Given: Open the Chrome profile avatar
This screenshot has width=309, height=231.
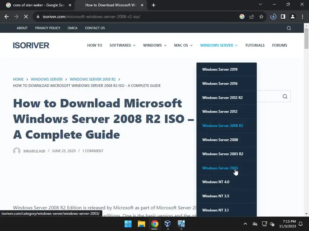Looking at the screenshot, I should pyautogui.click(x=293, y=17).
